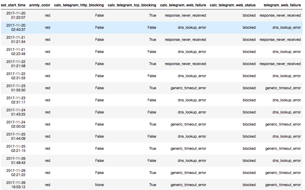Click the 2017-11-26 01:48:43 timestamp cell
The width and height of the screenshot is (305, 190).
click(16, 161)
